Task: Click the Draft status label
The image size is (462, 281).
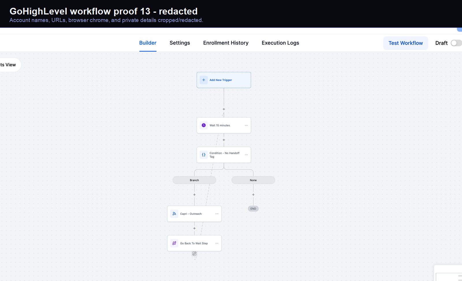Action: [x=441, y=43]
